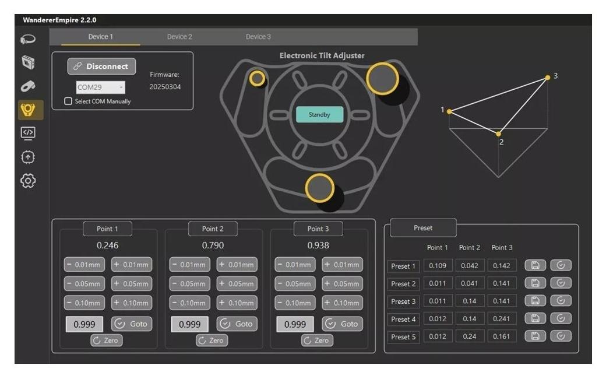Decrease Point 1 by 0.01mm
This screenshot has height=379, width=606.
(84, 265)
